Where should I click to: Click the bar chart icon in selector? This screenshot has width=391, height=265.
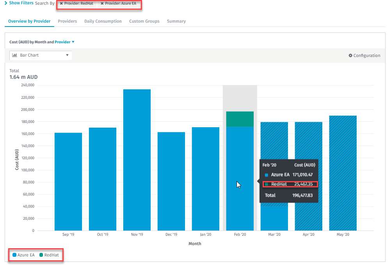pyautogui.click(x=15, y=55)
